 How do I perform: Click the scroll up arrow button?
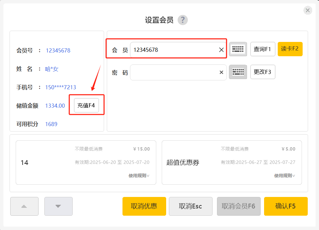click(24, 206)
